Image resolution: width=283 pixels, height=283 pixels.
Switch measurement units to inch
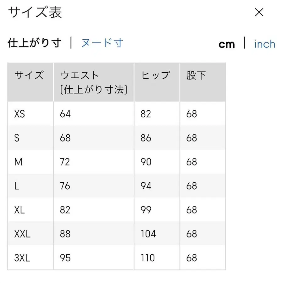[264, 44]
